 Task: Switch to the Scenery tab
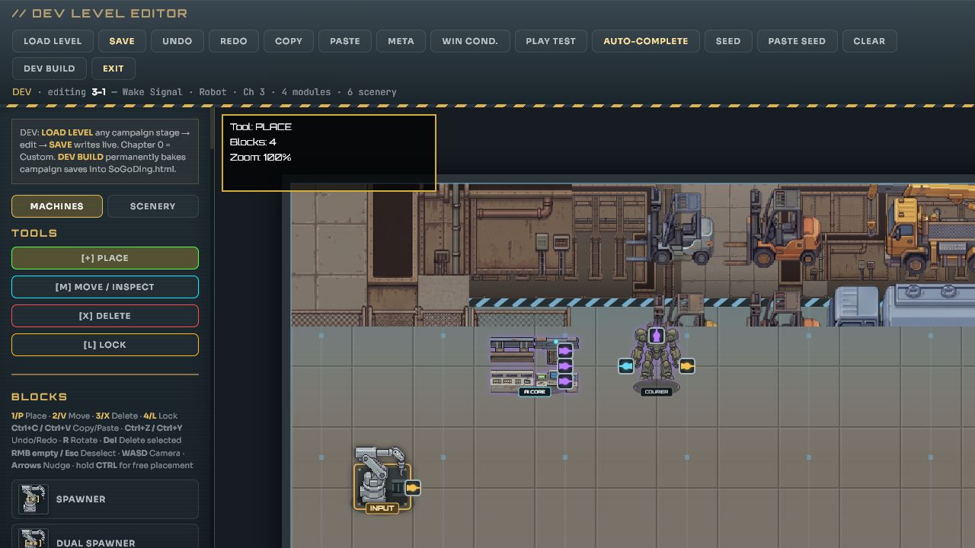pyautogui.click(x=153, y=206)
